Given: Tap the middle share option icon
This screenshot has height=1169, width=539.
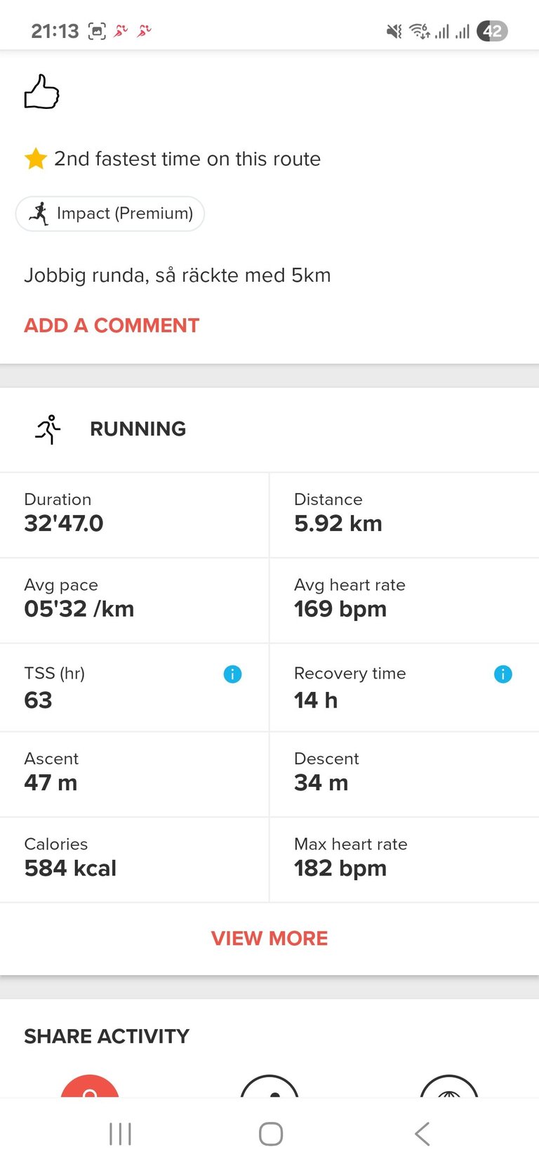Looking at the screenshot, I should (269, 1087).
